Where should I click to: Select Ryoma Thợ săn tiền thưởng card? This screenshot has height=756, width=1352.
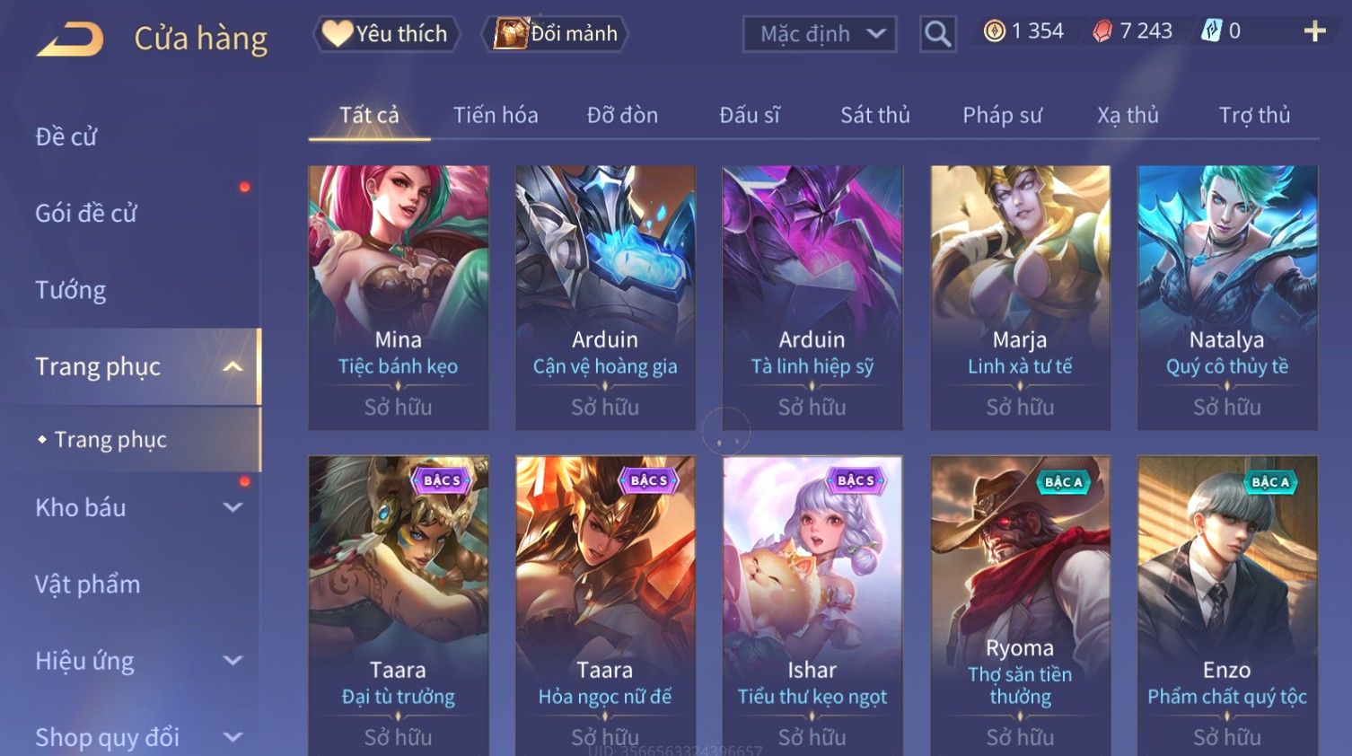(1020, 606)
